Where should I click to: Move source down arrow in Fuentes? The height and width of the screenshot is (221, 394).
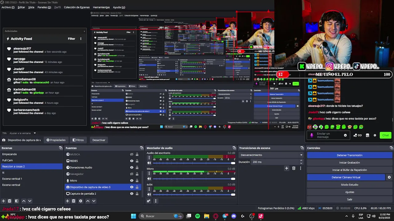[x=94, y=201]
